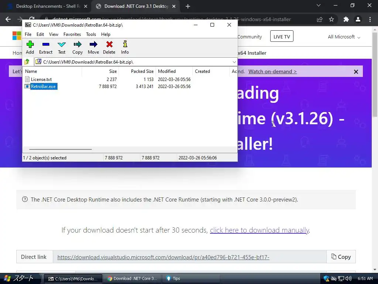This screenshot has width=378, height=284.
Task: Click the Add button in 7-Zip toolbar
Action: 30,48
